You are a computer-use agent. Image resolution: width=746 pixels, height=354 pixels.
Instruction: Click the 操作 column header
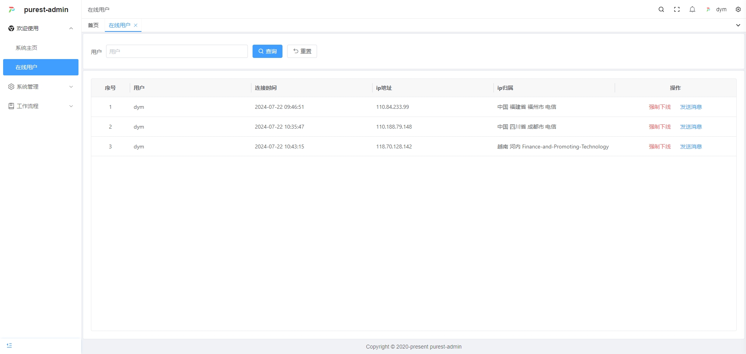pos(675,88)
